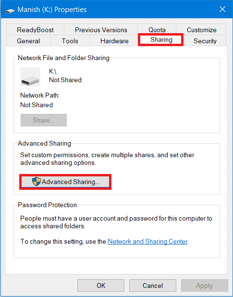The height and width of the screenshot is (297, 233).
Task: Click the drive icon in the title bar
Action: tap(10, 11)
